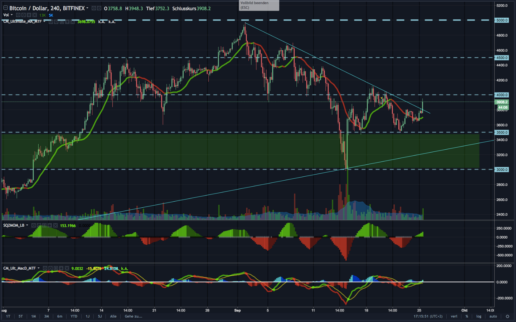Show all data with Alle range
Image resolution: width=516 pixels, height=322 pixels.
[113, 316]
